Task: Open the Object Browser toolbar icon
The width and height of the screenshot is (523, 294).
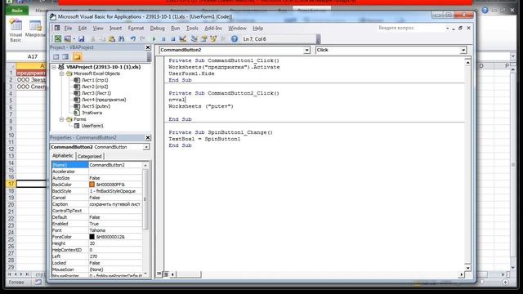Action: pos(213,39)
